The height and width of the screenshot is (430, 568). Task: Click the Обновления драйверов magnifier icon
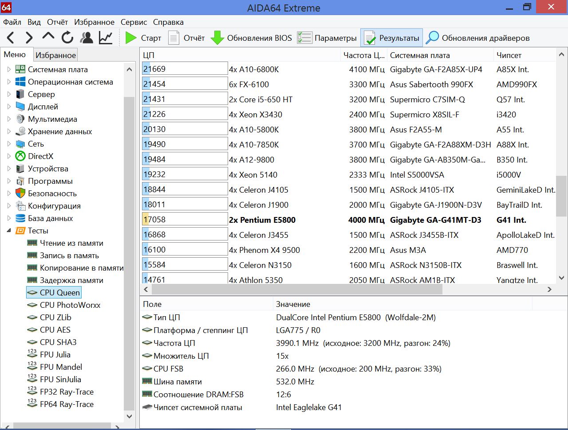(432, 38)
